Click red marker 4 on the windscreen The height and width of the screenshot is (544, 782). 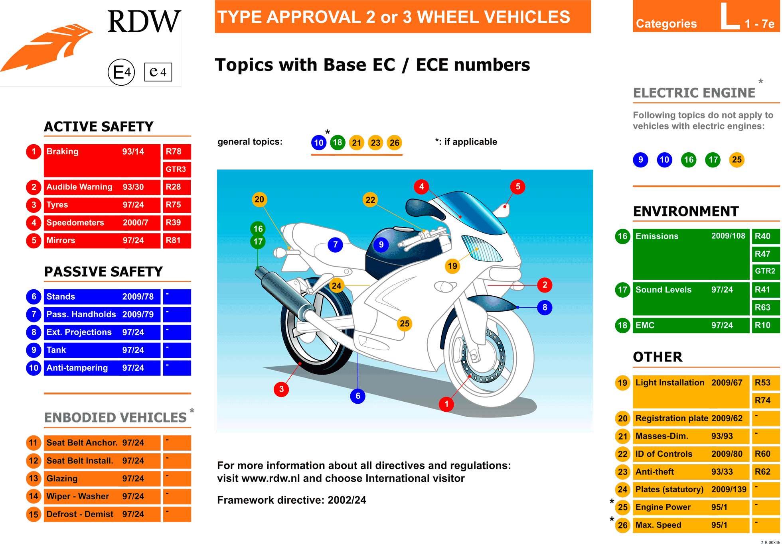click(421, 187)
